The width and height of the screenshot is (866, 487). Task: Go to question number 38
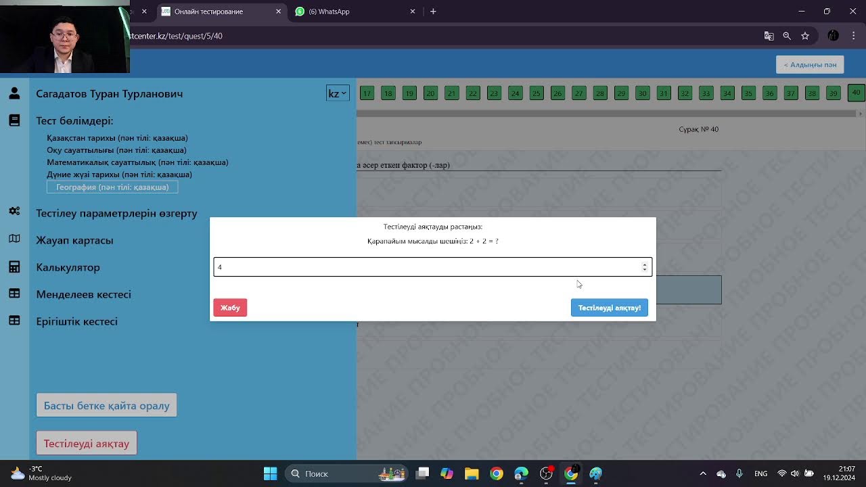point(812,93)
